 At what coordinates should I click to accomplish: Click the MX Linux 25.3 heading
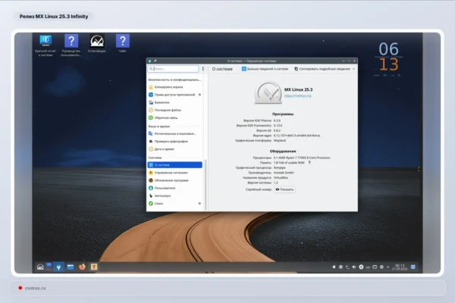tap(298, 89)
